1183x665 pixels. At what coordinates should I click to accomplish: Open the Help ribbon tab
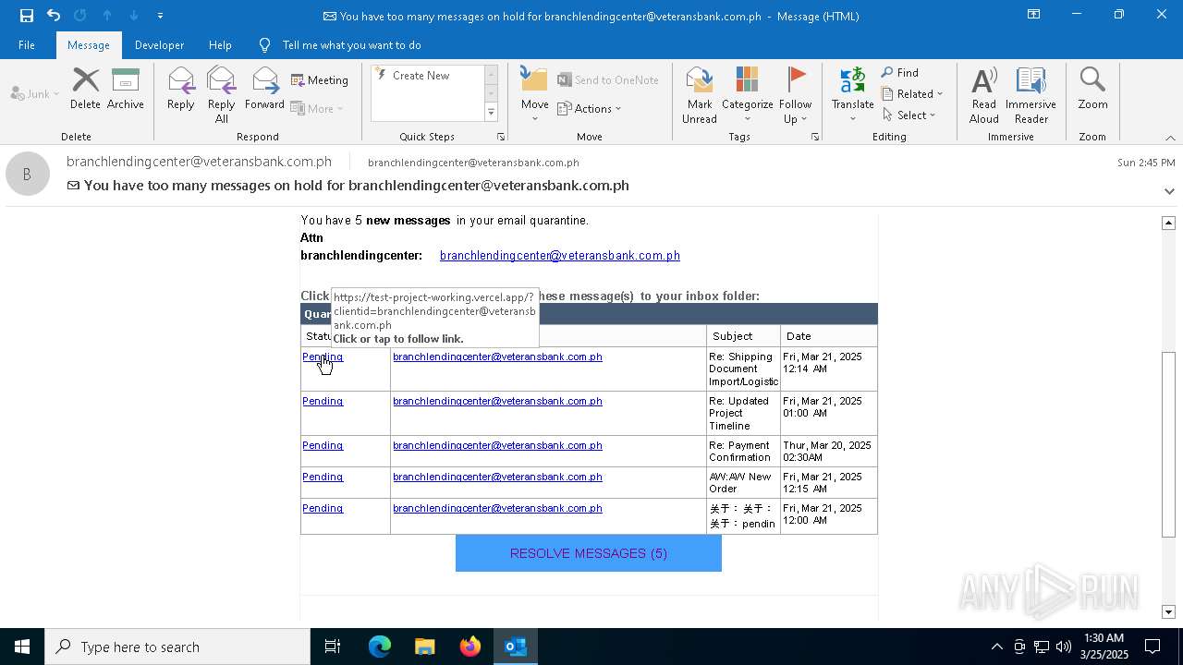(220, 45)
